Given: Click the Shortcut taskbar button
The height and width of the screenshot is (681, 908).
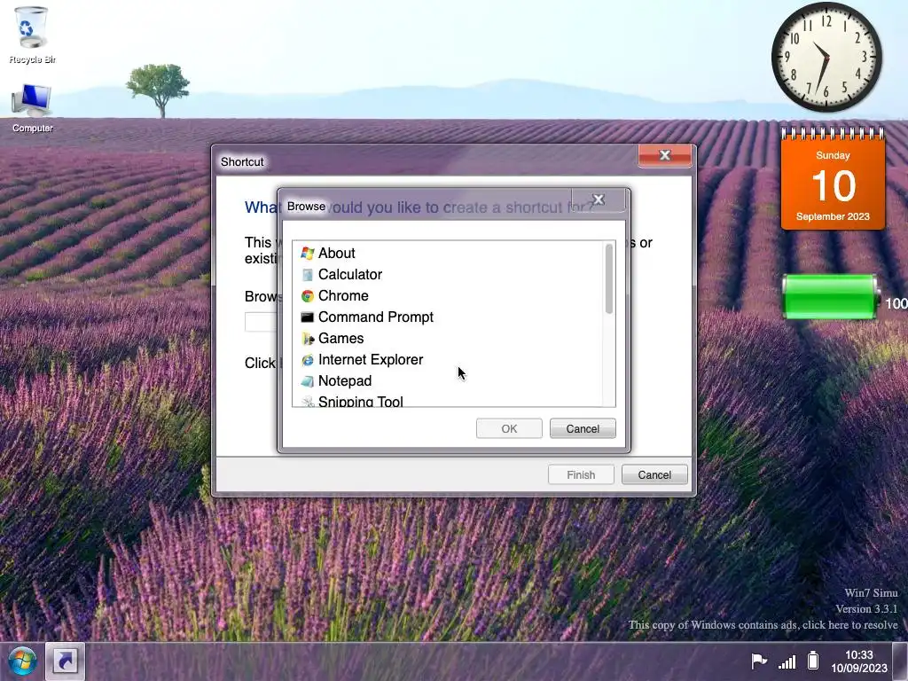Looking at the screenshot, I should (x=66, y=661).
